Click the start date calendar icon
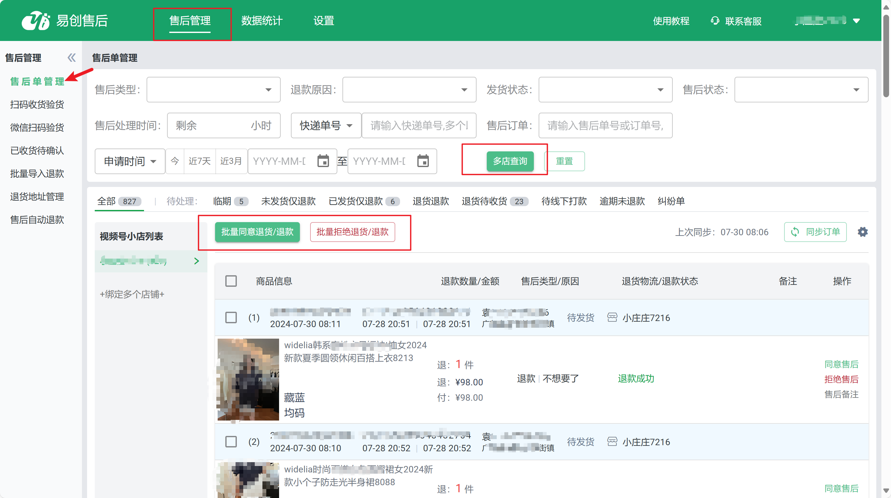This screenshot has height=498, width=891. tap(323, 161)
